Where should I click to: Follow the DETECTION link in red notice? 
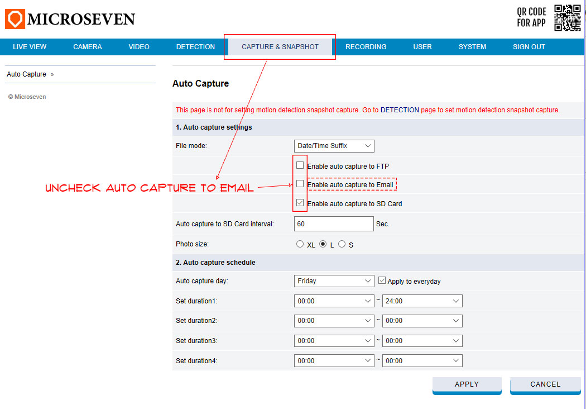click(x=400, y=110)
